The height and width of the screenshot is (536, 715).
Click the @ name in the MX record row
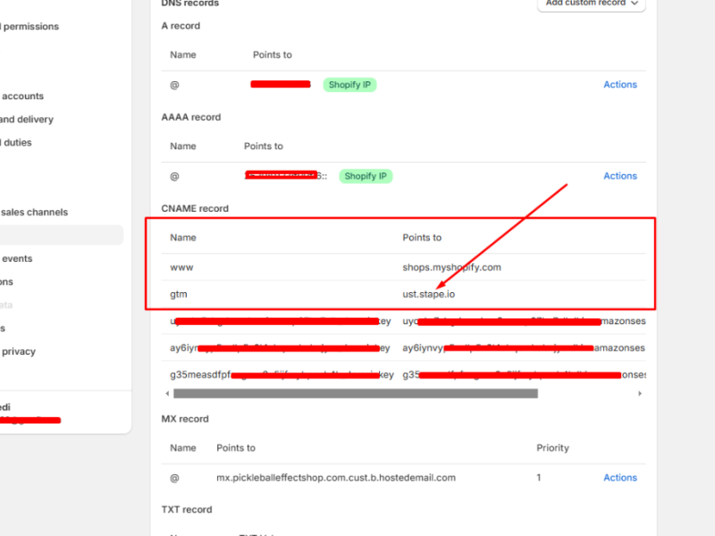coord(174,478)
